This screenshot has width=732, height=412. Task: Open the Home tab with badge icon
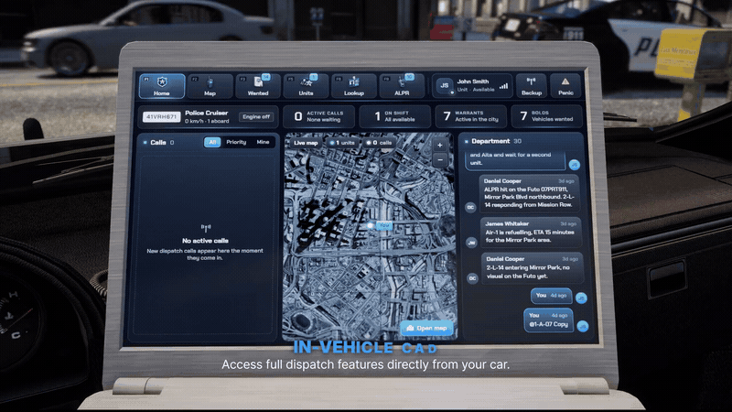(162, 86)
